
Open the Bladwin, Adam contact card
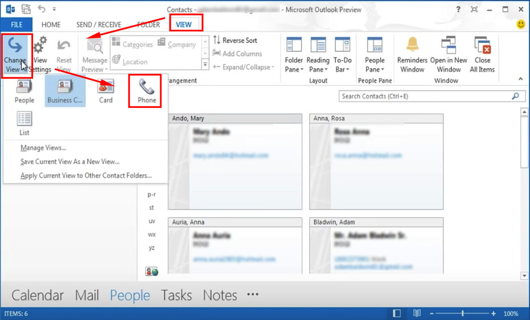coord(376,246)
